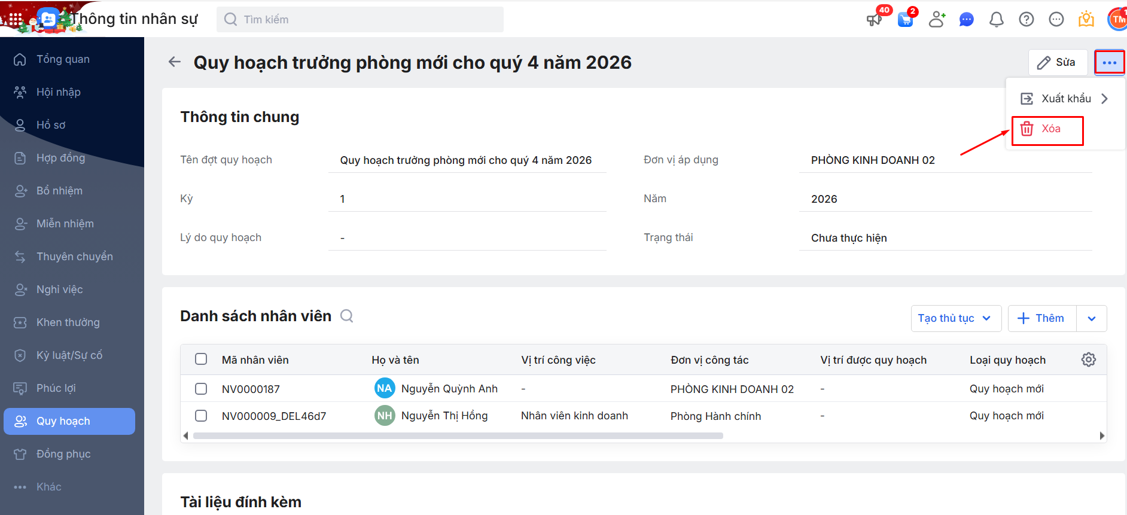This screenshot has height=515, width=1127.
Task: Click the table's horizontal scrollbar
Action: tap(458, 436)
